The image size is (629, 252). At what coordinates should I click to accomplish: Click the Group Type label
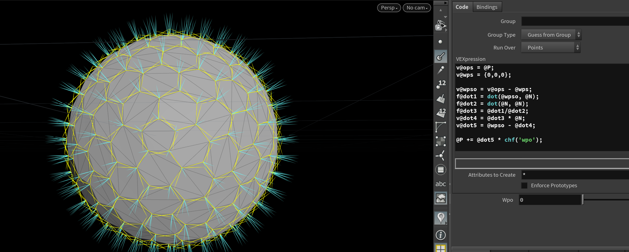(x=501, y=35)
